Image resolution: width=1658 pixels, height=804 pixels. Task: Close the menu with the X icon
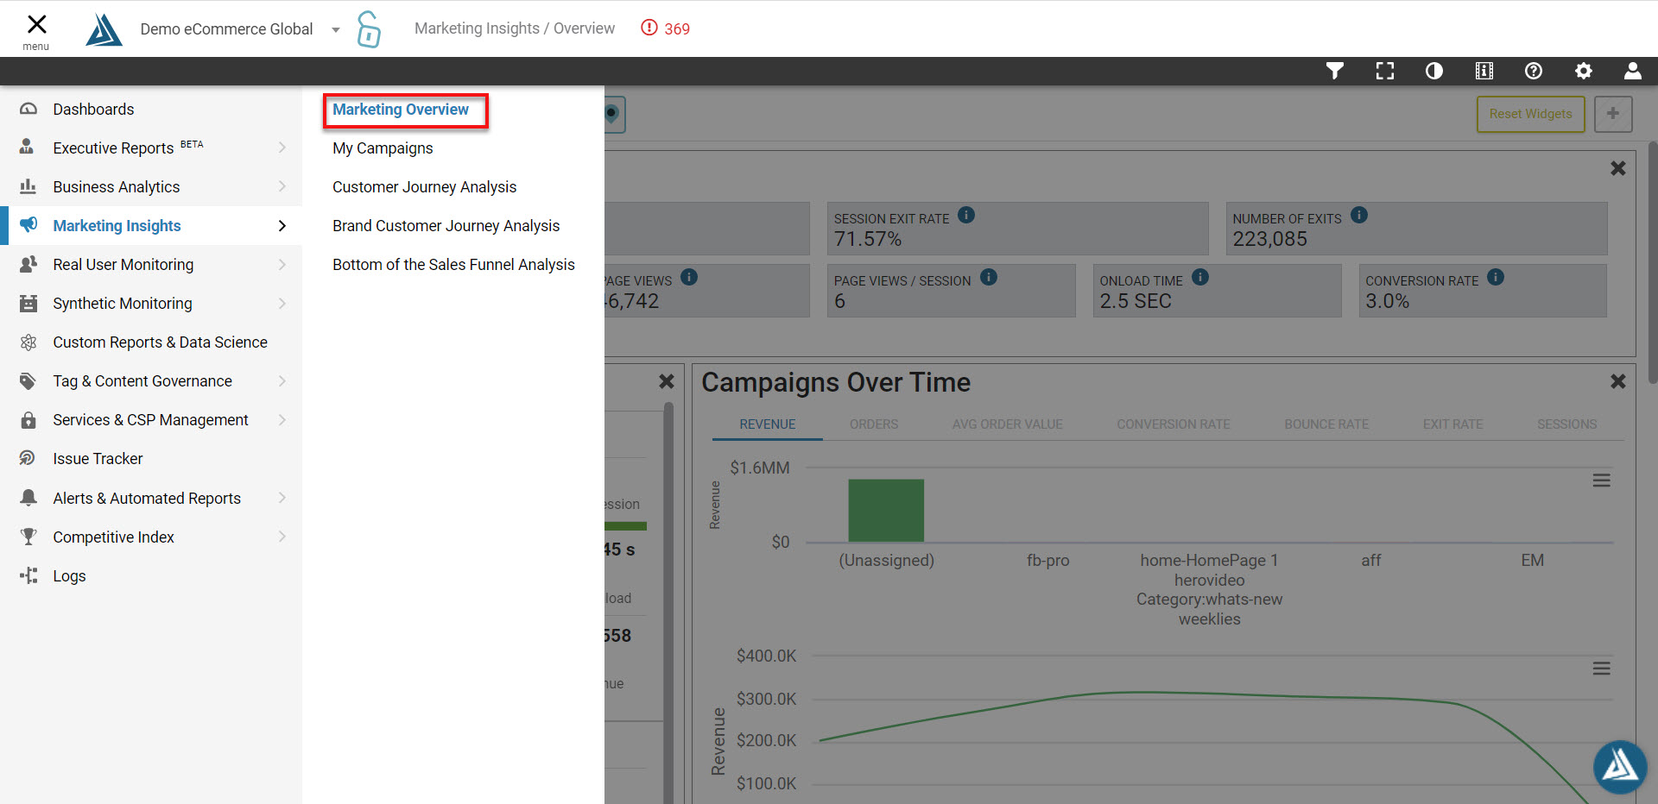(x=36, y=24)
